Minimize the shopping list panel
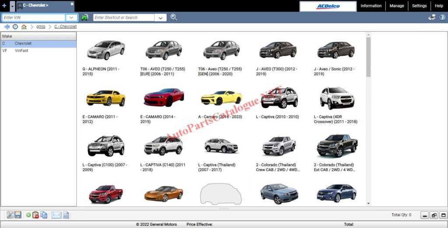This screenshot has height=228, width=448. coord(425,215)
